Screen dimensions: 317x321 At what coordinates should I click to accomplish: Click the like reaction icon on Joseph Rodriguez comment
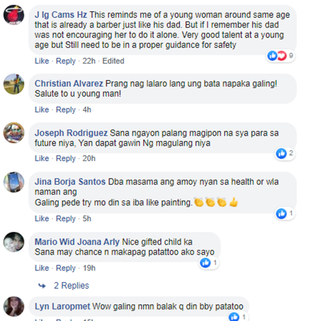coord(281,153)
